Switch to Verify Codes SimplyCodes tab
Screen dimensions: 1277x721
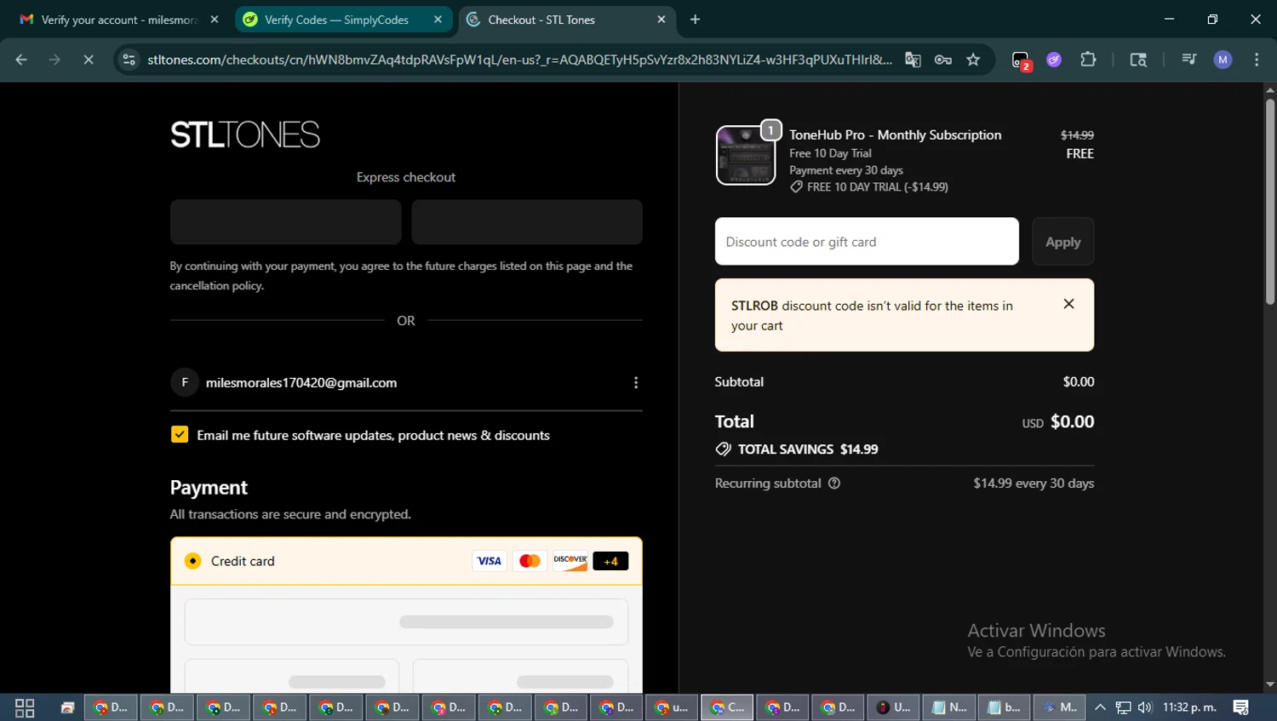click(341, 20)
